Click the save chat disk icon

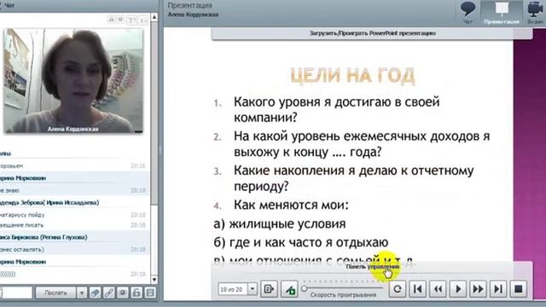click(150, 293)
